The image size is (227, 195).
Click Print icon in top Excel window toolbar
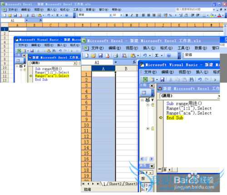coord(27,15)
